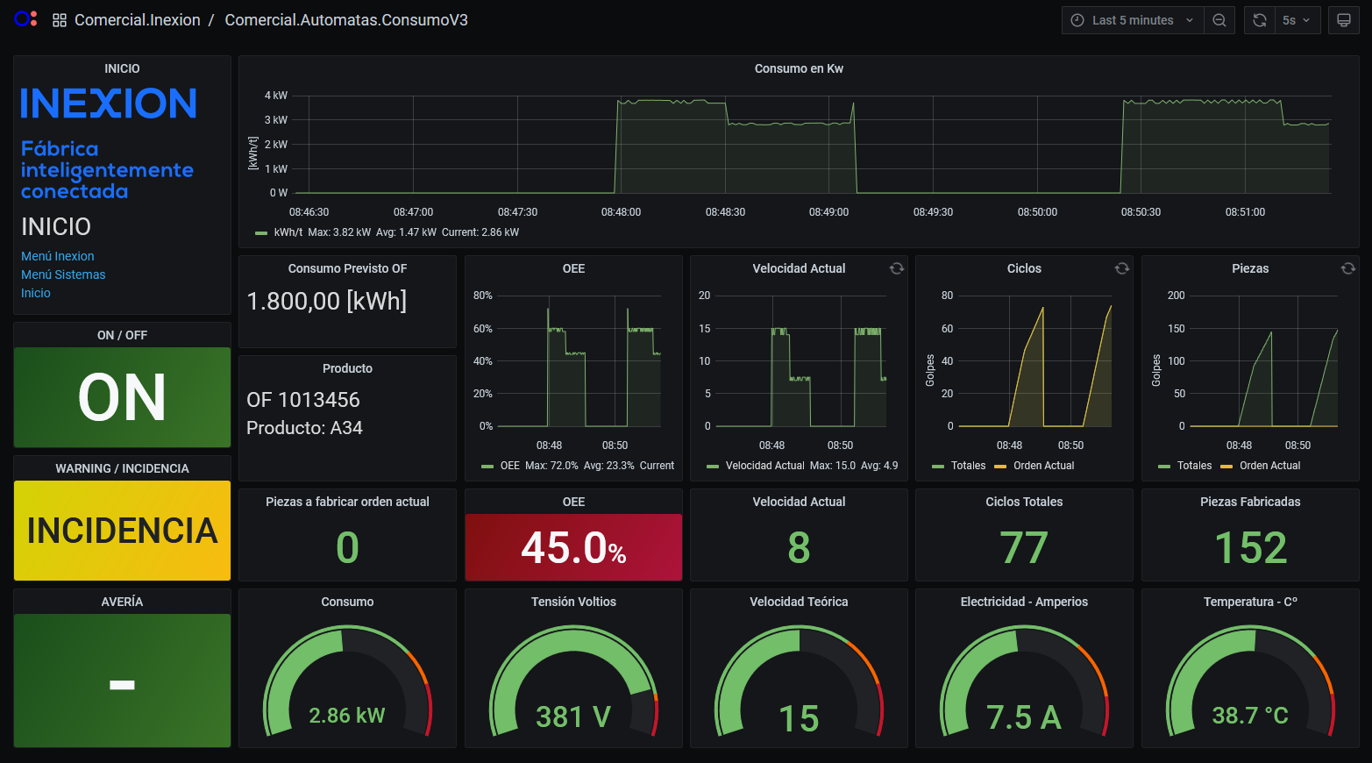
Task: Toggle the kiosk view mode monitor icon
Action: click(x=1344, y=20)
